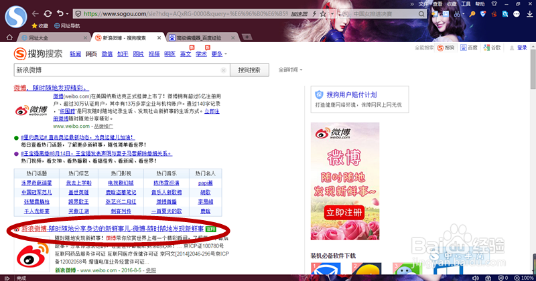
Task: Select 谷歌 search engine at top right
Action: tap(492, 48)
